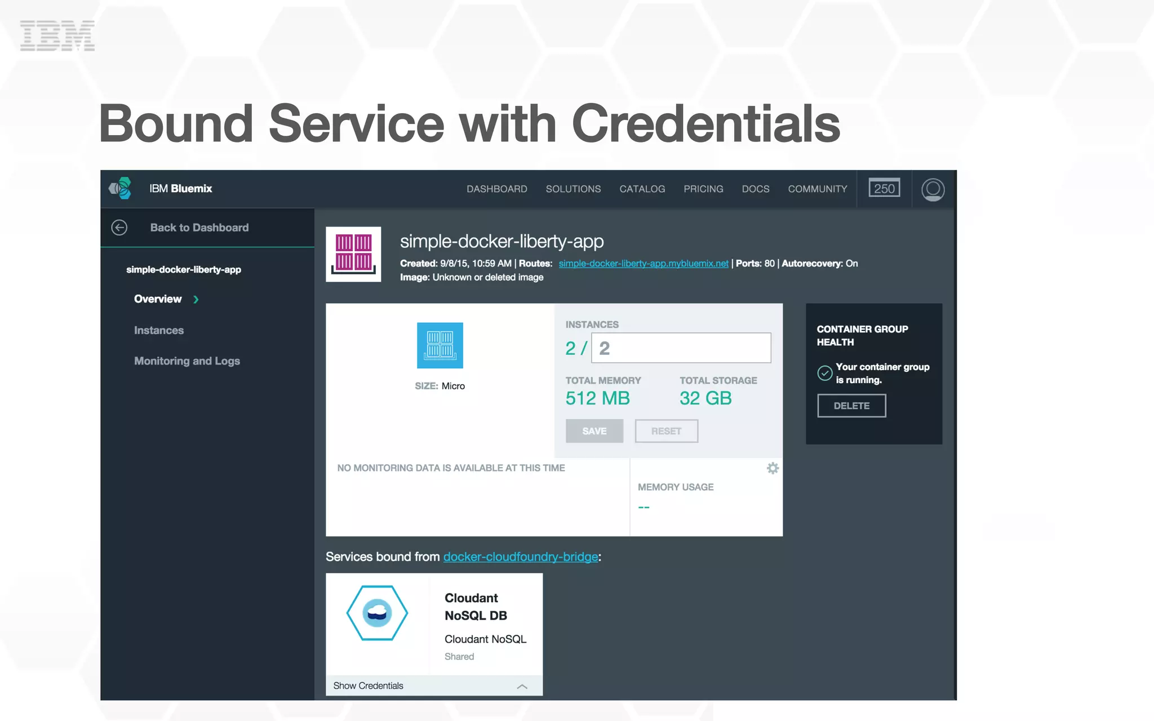
Task: Open the simple-docker-liberty-app.mybluemix.net route link
Action: 643,264
